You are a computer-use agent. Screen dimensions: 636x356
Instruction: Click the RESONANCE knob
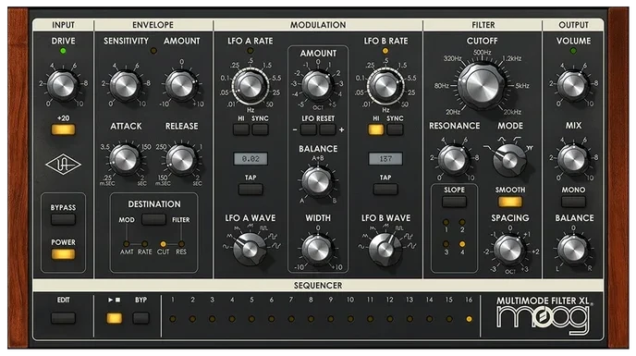(454, 160)
